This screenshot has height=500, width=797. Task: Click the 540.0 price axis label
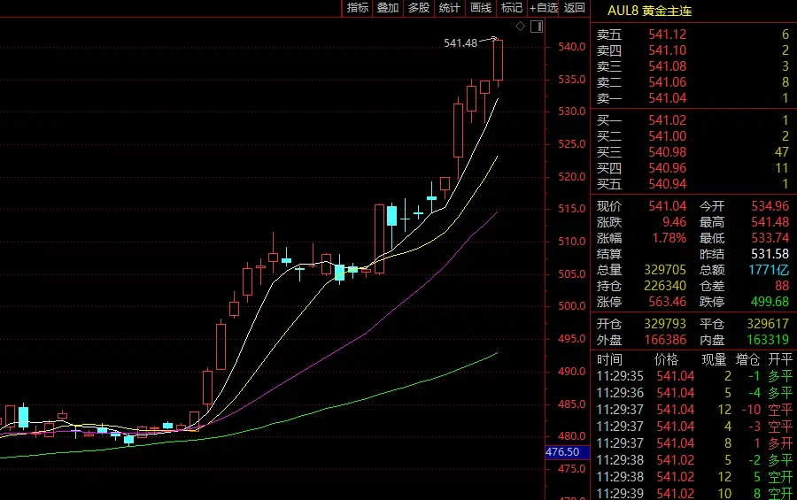coord(572,47)
